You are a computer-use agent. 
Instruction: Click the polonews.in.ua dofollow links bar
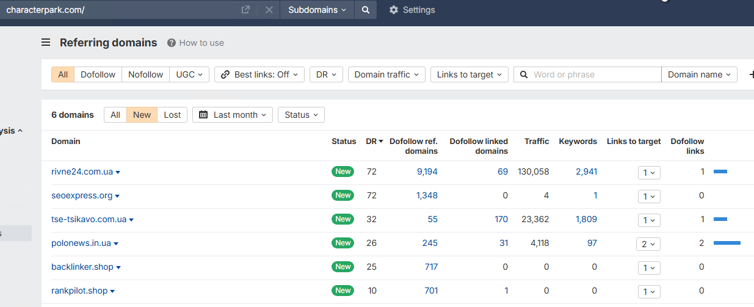[727, 243]
